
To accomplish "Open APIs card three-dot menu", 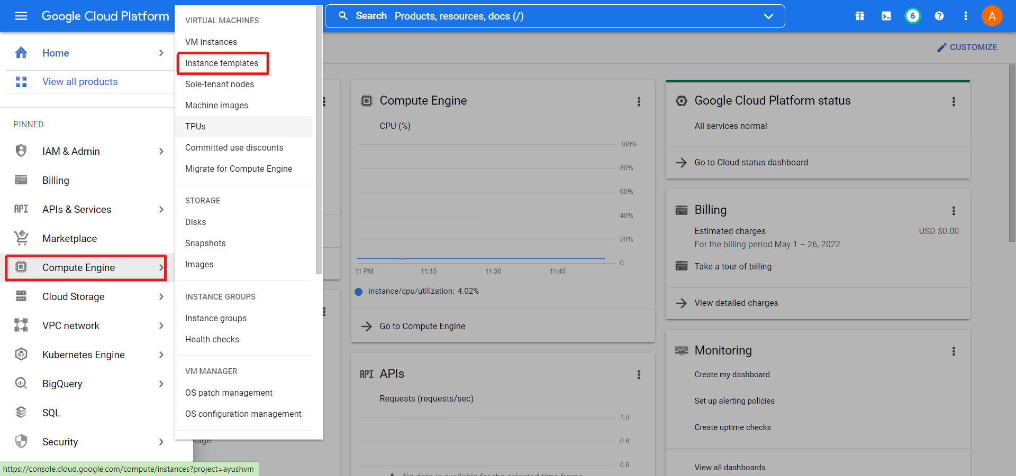I will (639, 375).
